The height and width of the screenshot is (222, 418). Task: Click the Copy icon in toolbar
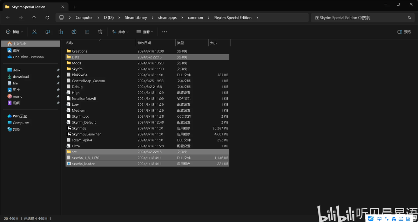point(48,32)
